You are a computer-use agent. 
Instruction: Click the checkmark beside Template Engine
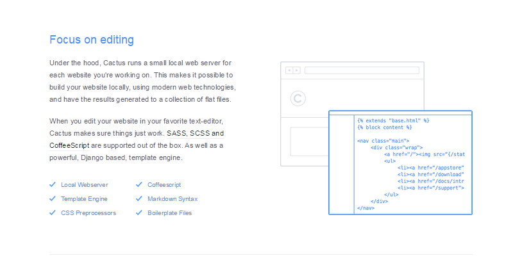(x=53, y=198)
